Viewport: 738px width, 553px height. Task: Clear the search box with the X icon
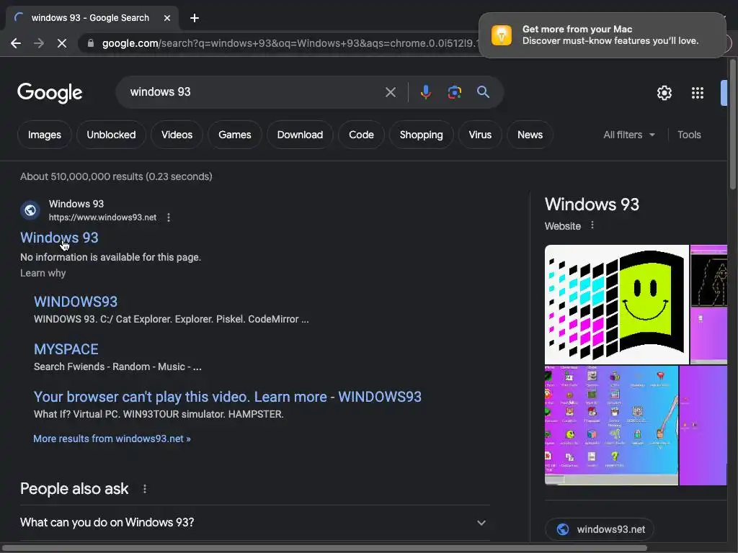(x=390, y=92)
